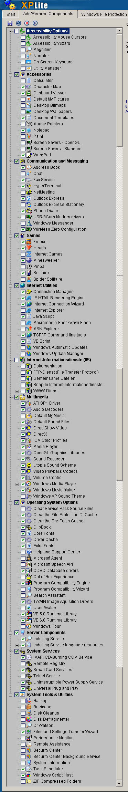Click the 'Wireless Zero Configuration' text
Viewport: 128px width, 792px height.
coord(60,229)
